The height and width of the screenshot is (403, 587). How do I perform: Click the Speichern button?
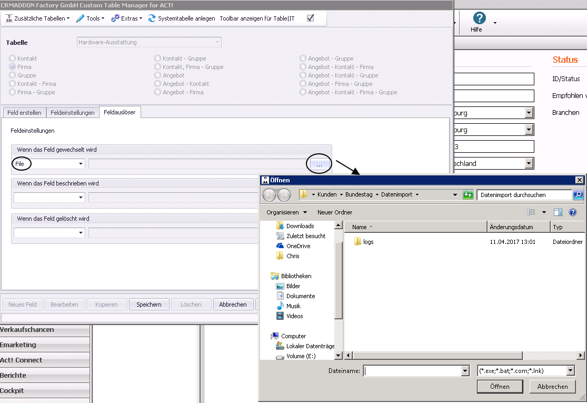pos(149,304)
